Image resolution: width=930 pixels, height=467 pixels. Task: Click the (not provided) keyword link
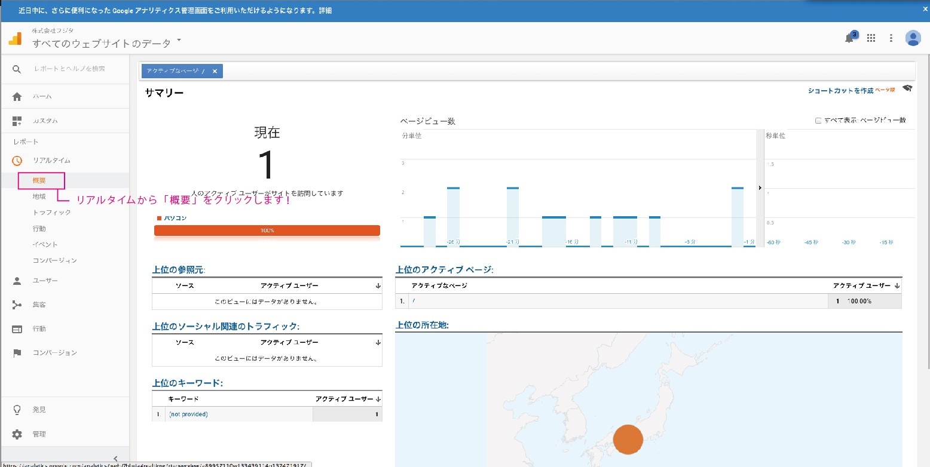[x=188, y=414]
